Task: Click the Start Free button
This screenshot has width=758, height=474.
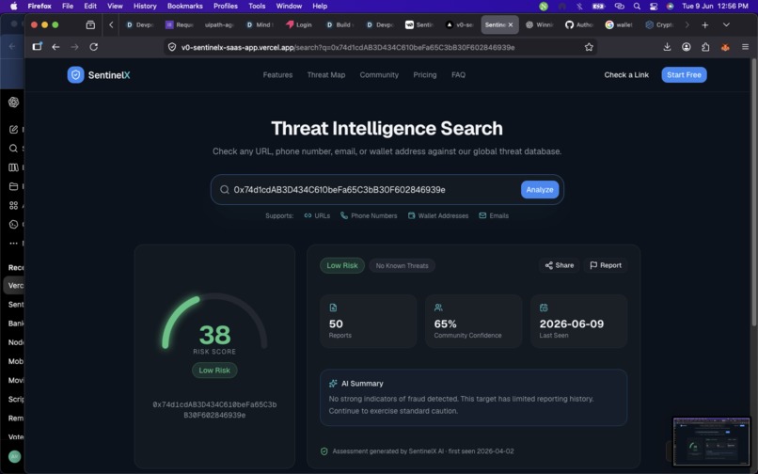Action: [x=684, y=75]
